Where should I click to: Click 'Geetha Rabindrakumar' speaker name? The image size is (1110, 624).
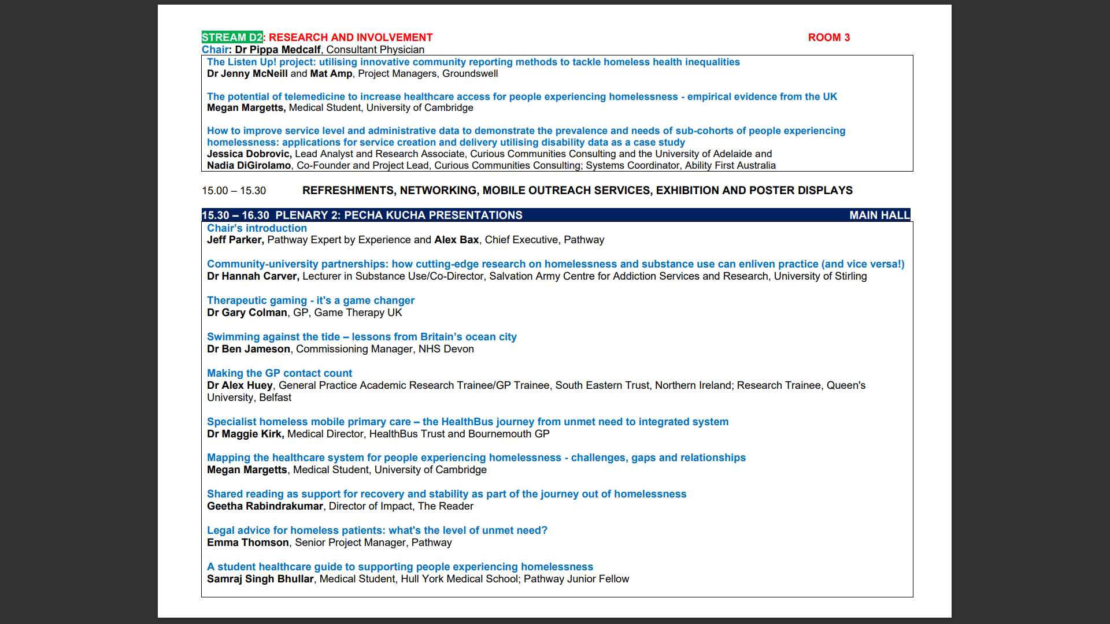(265, 506)
